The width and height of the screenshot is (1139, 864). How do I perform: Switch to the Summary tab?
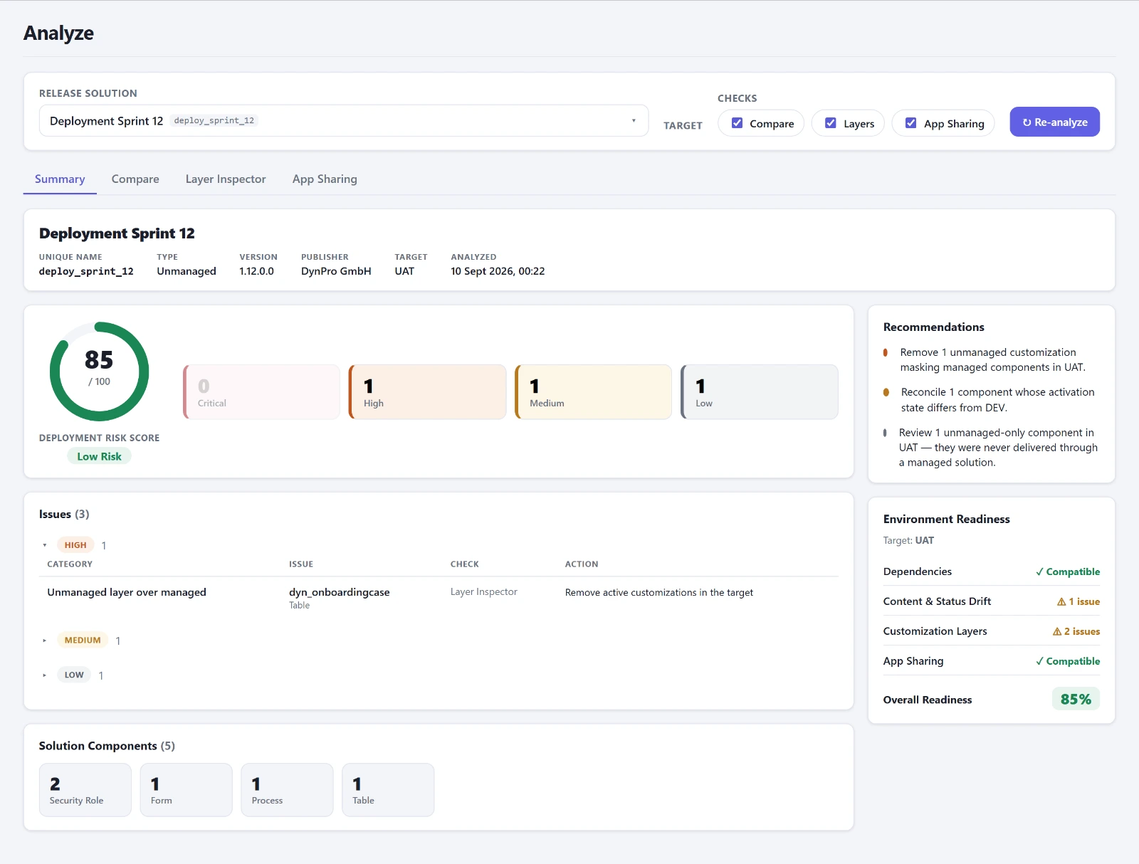(60, 179)
